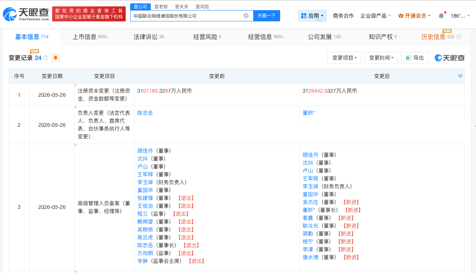Click the red slogan banner next to logo
Viewport: 476px width, 273px height.
click(x=89, y=14)
